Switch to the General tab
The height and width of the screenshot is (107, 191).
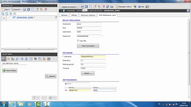[64, 15]
